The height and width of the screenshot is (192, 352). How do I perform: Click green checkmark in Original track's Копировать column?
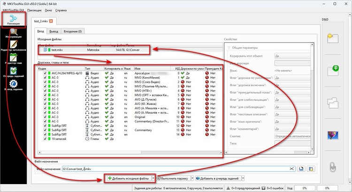pos(107,117)
